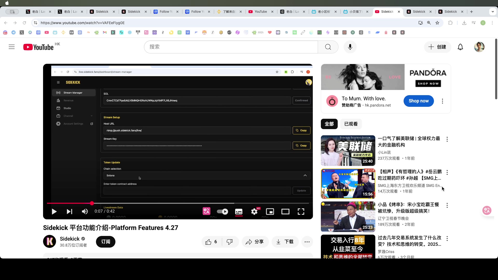Image resolution: width=498 pixels, height=280 pixels.
Task: Switch to 了解来自 tab
Action: (x=229, y=12)
